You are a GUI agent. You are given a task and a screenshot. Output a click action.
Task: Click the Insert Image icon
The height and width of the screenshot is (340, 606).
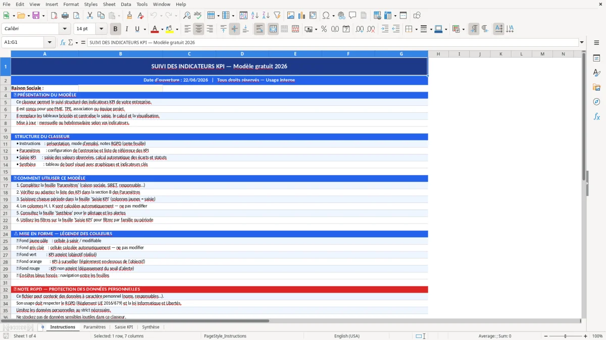pos(291,16)
